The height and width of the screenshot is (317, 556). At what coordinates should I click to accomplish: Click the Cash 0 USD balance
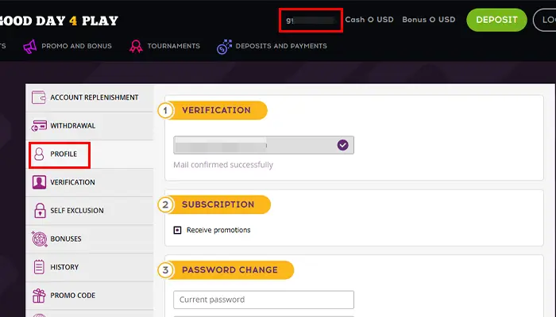(x=369, y=20)
